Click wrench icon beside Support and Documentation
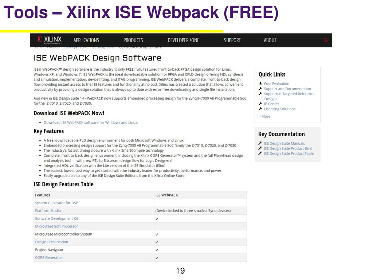The width and height of the screenshot is (373, 280). 260,89
